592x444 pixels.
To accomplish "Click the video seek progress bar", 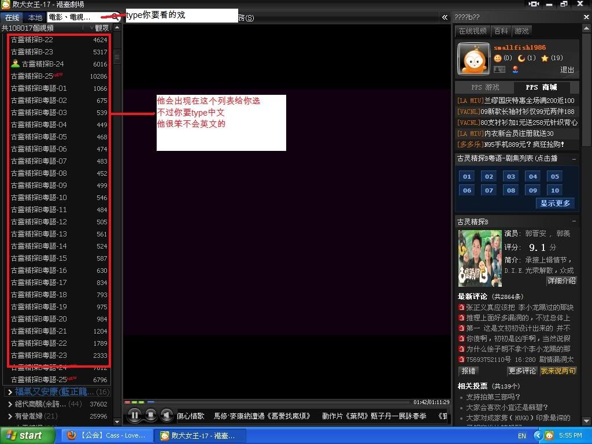I will pos(266,402).
